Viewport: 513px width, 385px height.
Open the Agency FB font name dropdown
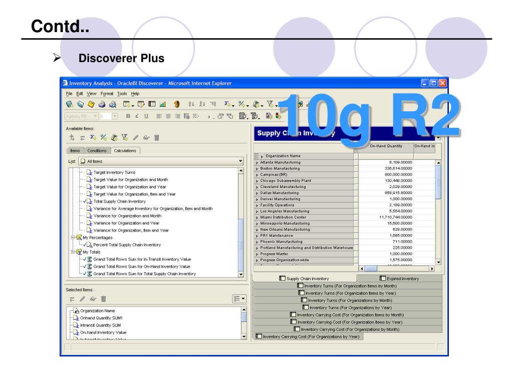click(x=95, y=116)
